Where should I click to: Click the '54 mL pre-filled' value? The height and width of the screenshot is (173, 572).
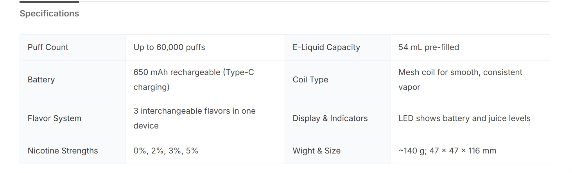coord(429,47)
